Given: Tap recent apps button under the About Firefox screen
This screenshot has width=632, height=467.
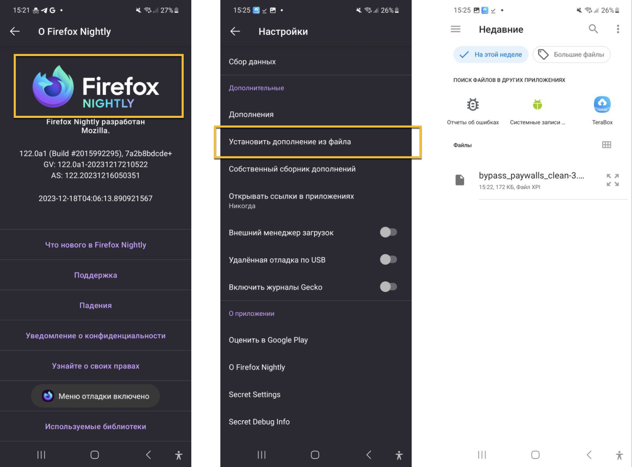Looking at the screenshot, I should [41, 455].
